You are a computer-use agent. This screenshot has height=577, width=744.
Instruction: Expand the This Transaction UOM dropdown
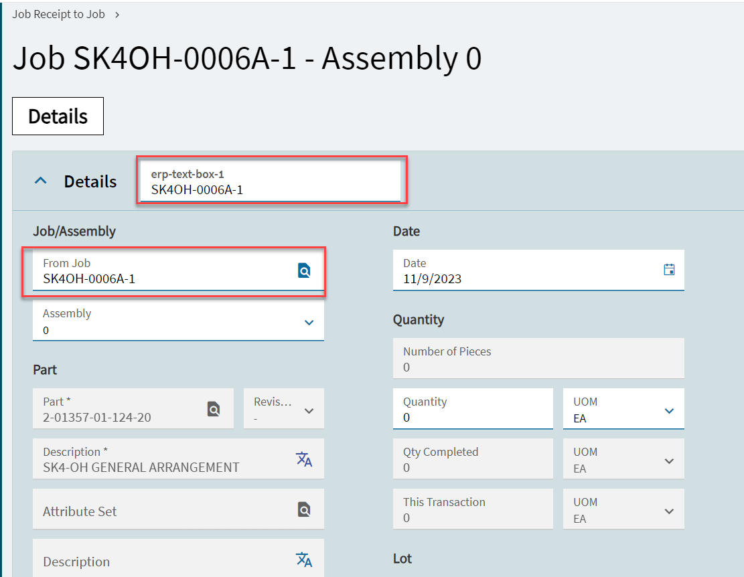click(x=668, y=511)
